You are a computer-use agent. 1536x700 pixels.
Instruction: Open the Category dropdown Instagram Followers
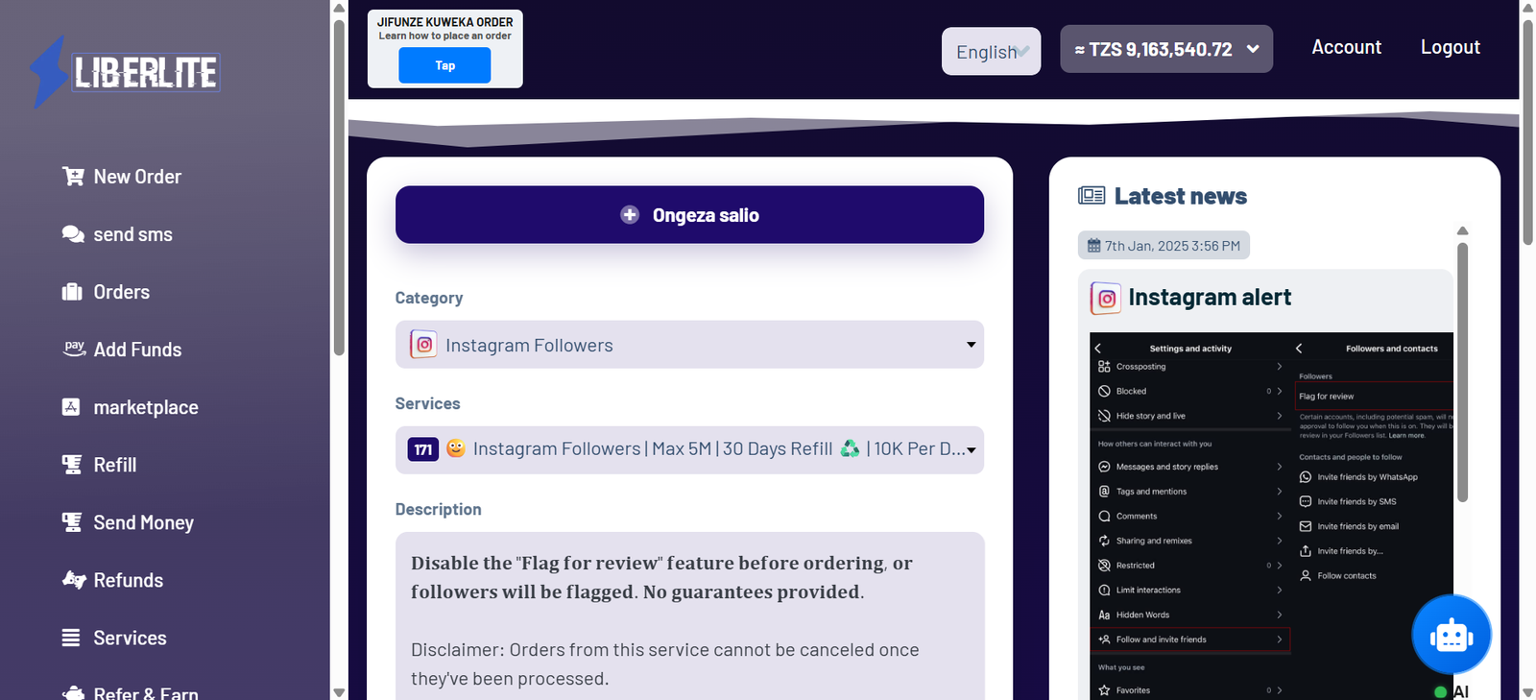pyautogui.click(x=689, y=345)
